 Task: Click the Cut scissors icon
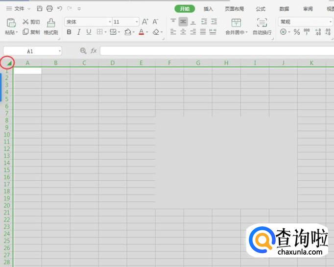[25, 22]
